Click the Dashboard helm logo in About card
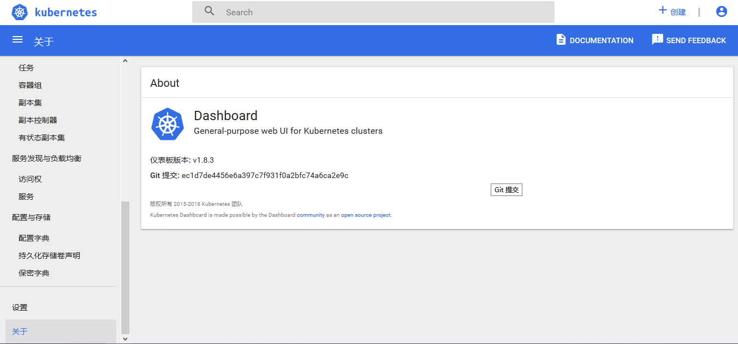Image resolution: width=738 pixels, height=344 pixels. click(168, 124)
